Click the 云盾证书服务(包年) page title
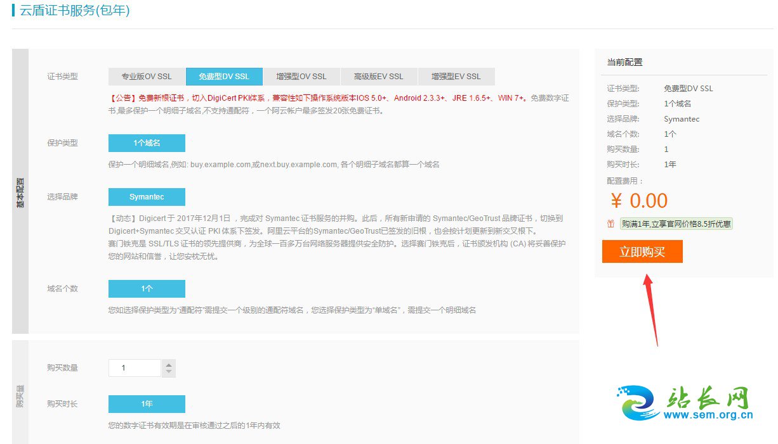 coord(75,11)
